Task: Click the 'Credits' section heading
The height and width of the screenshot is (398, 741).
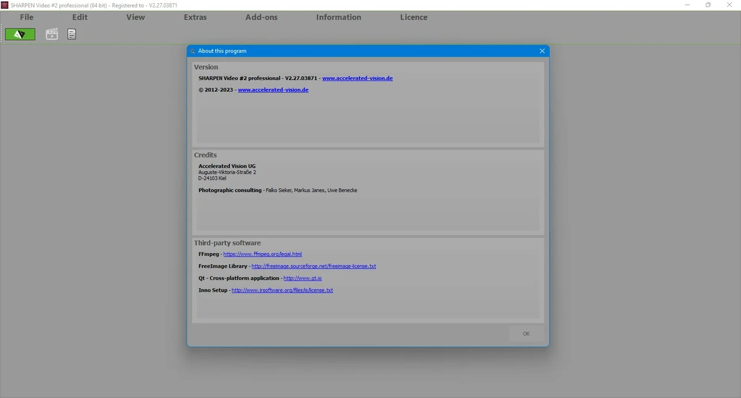Action: coord(206,155)
